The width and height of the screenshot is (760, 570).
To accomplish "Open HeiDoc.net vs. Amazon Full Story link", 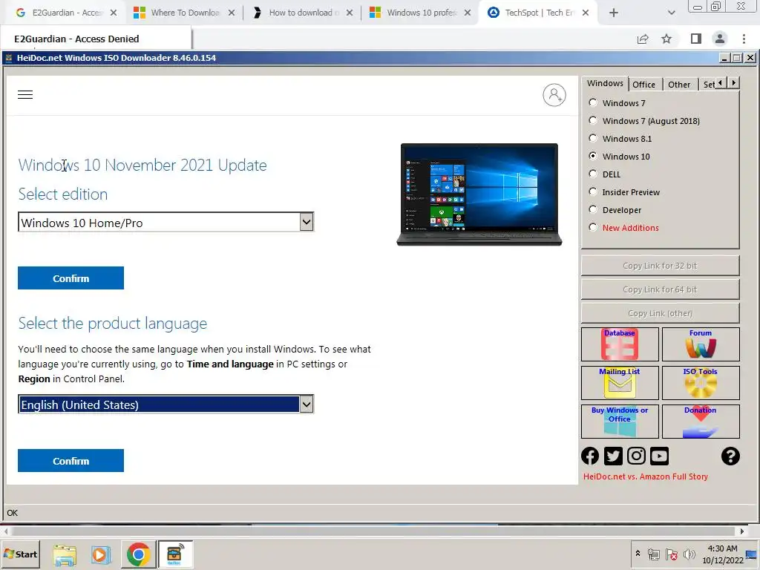I will point(645,476).
